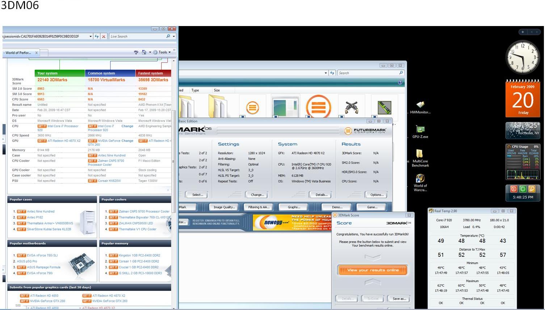Open the GPU-Z.exe desktop icon
Viewport: 545px width, 310px height.
[420, 132]
